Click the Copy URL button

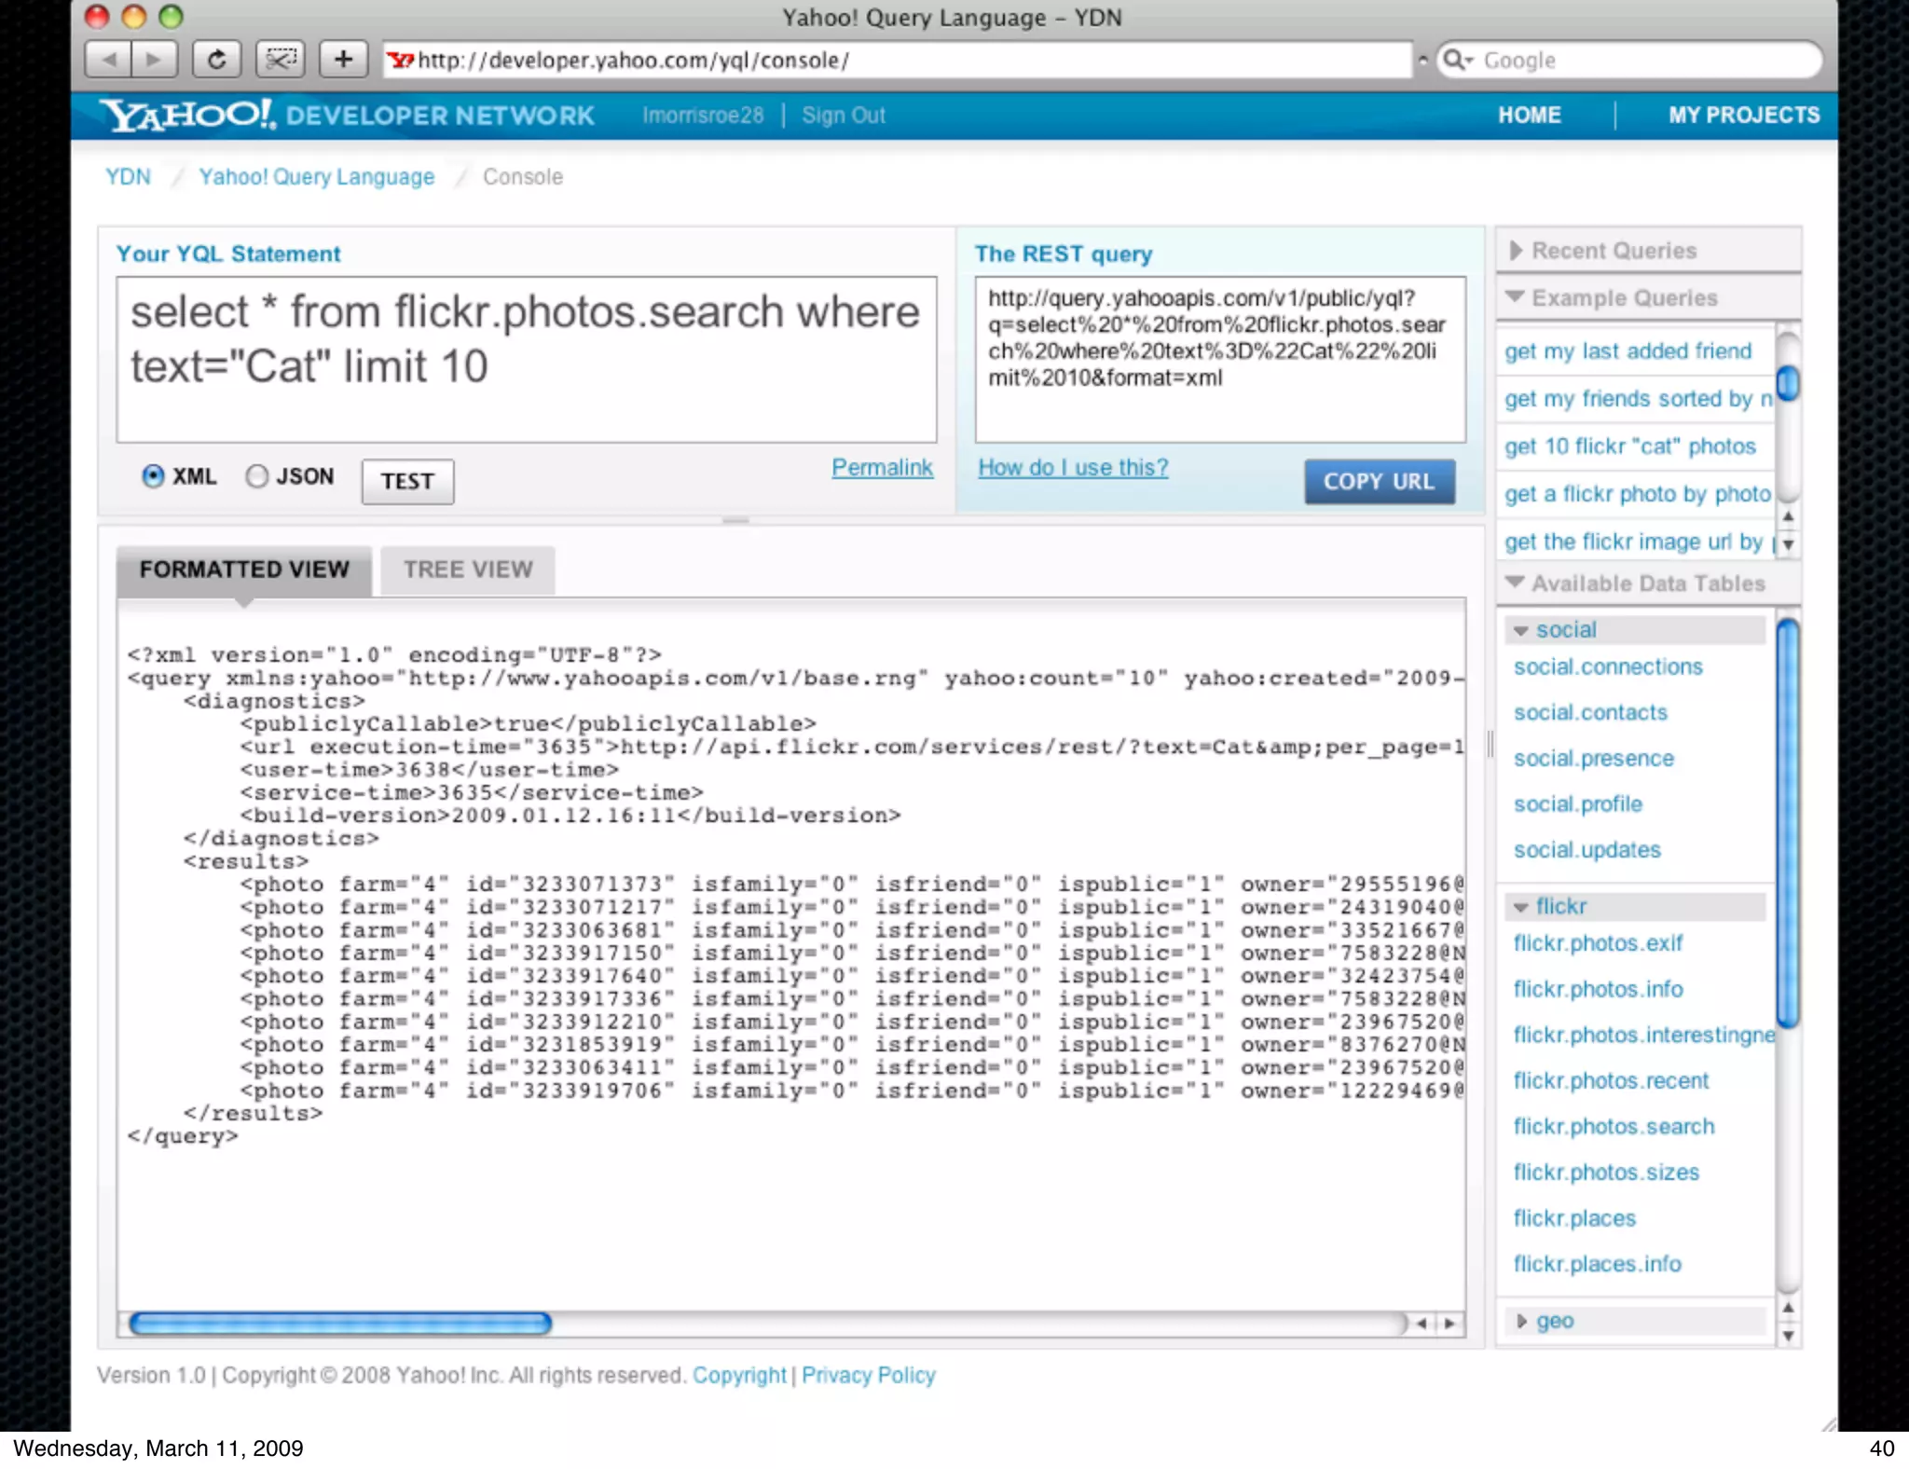point(1379,482)
